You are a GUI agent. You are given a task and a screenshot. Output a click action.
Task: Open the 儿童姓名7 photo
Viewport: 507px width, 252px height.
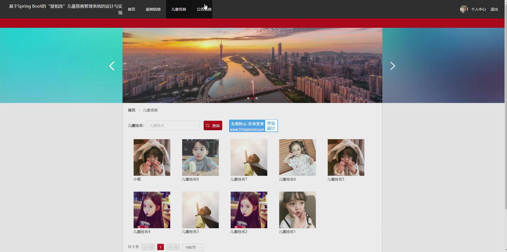(x=249, y=157)
